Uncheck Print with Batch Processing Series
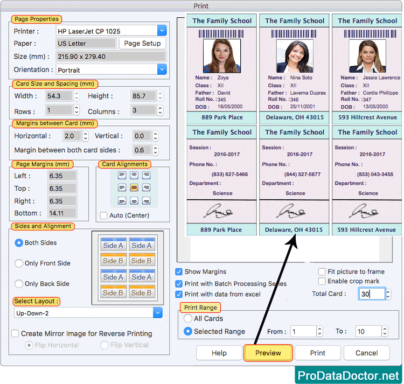404x384 pixels. 179,284
